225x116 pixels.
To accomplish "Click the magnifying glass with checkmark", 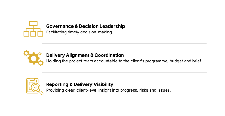I will pos(36,88).
